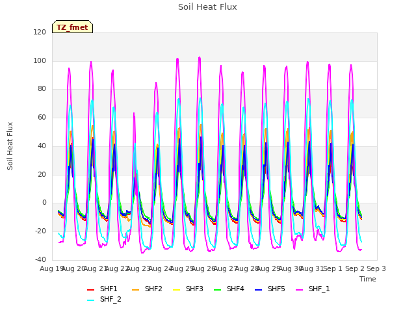Click the orange SHF2 legend color marker
The height and width of the screenshot is (312, 416).
136,290
